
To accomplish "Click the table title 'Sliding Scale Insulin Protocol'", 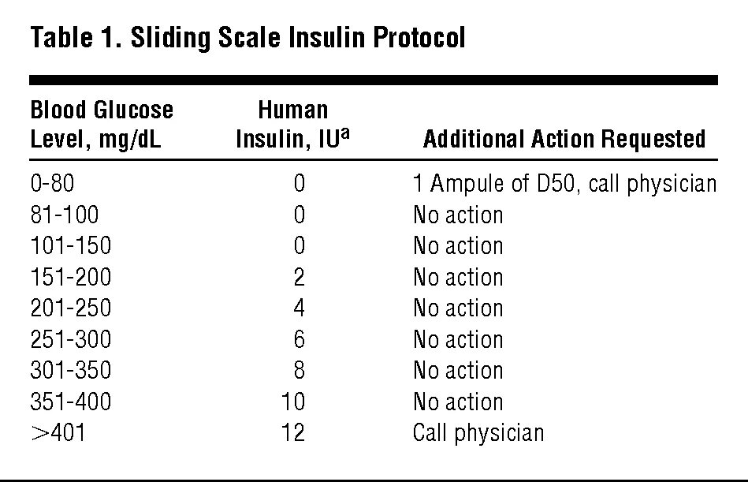I will tap(247, 36).
